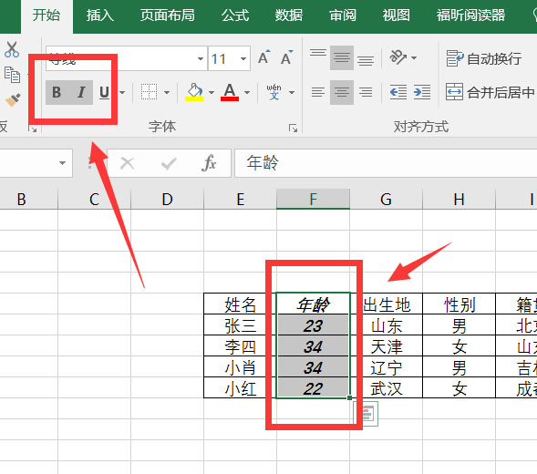This screenshot has height=474, width=537.
Task: Click the 自动换行 wrap text button
Action: [483, 58]
